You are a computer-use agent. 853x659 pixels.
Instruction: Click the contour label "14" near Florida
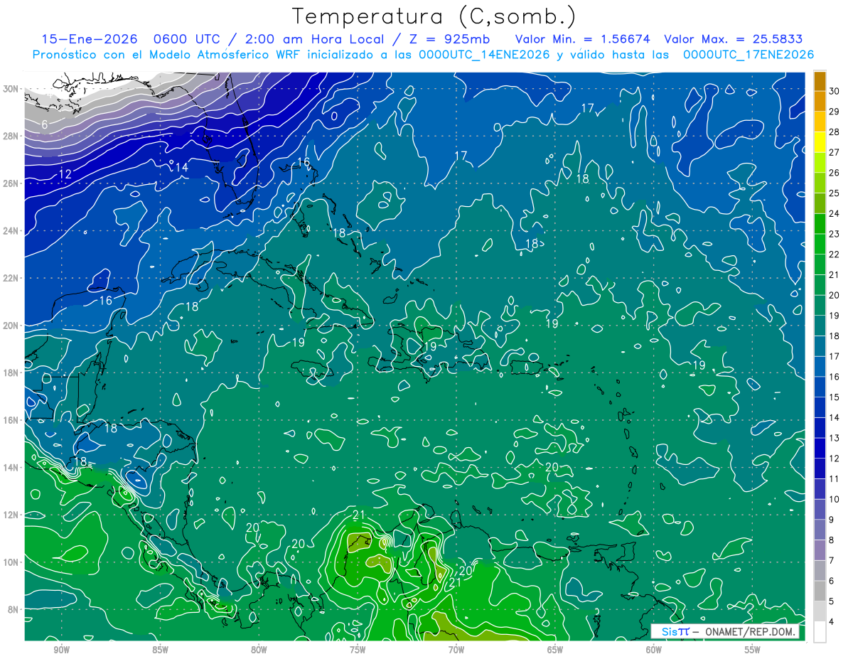click(181, 167)
